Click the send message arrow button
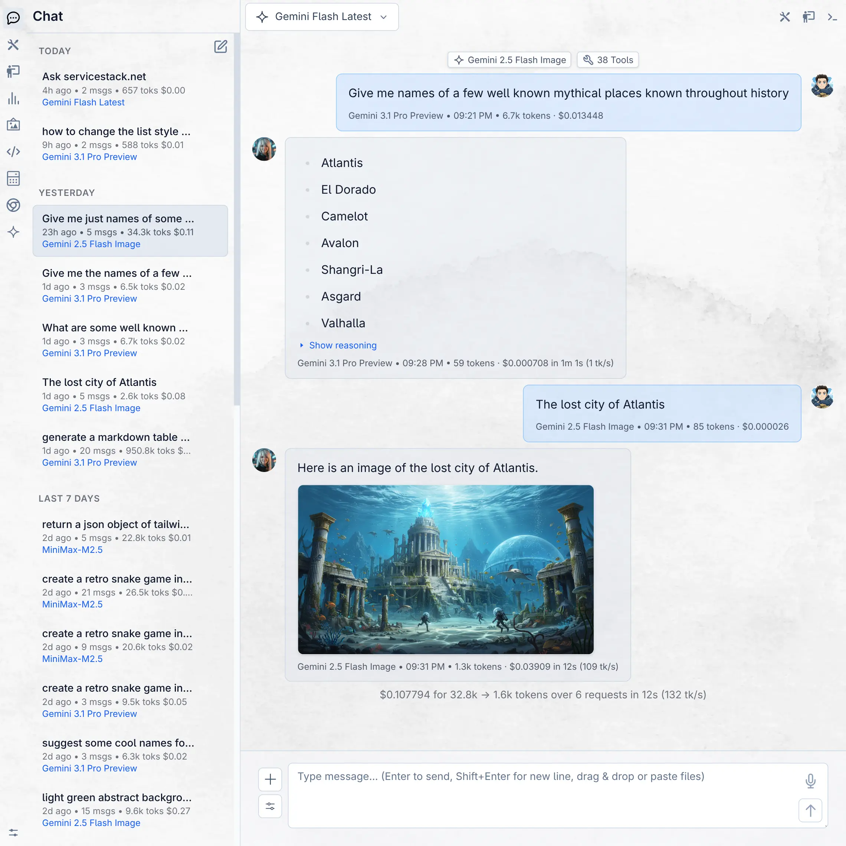The height and width of the screenshot is (846, 846). point(810,810)
